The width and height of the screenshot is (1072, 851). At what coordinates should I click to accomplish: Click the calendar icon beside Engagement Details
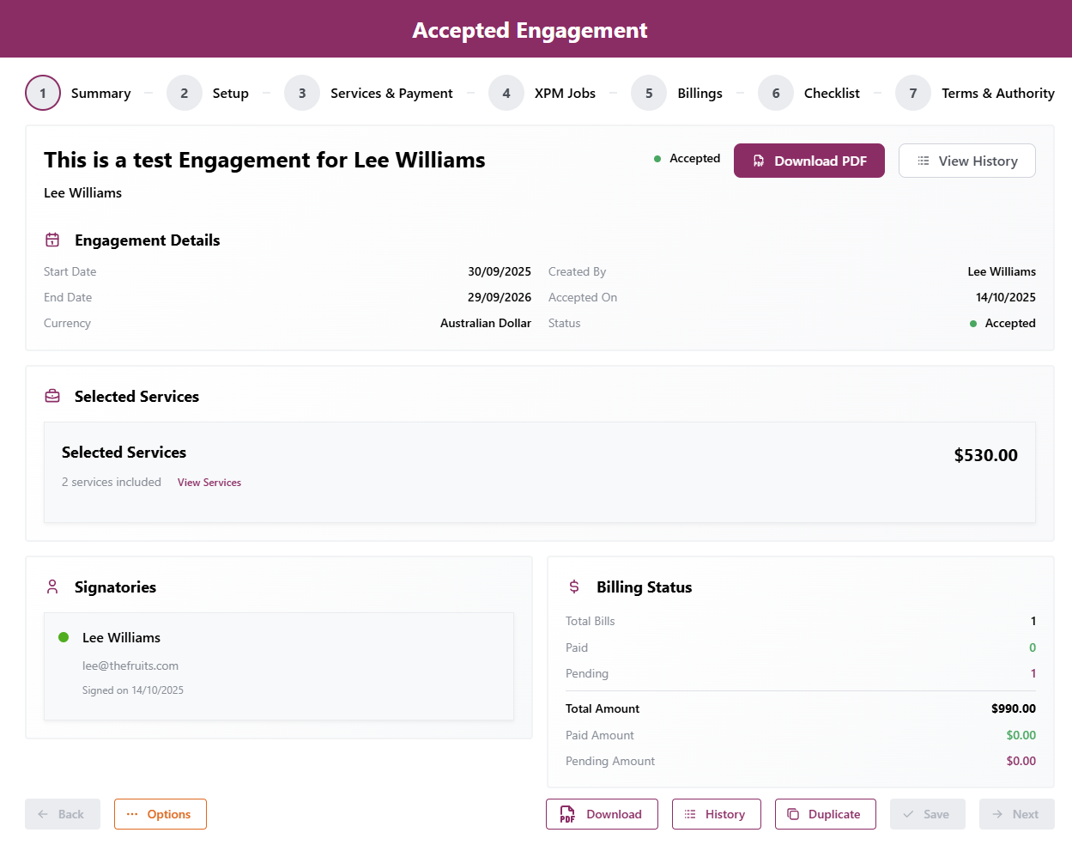coord(52,240)
